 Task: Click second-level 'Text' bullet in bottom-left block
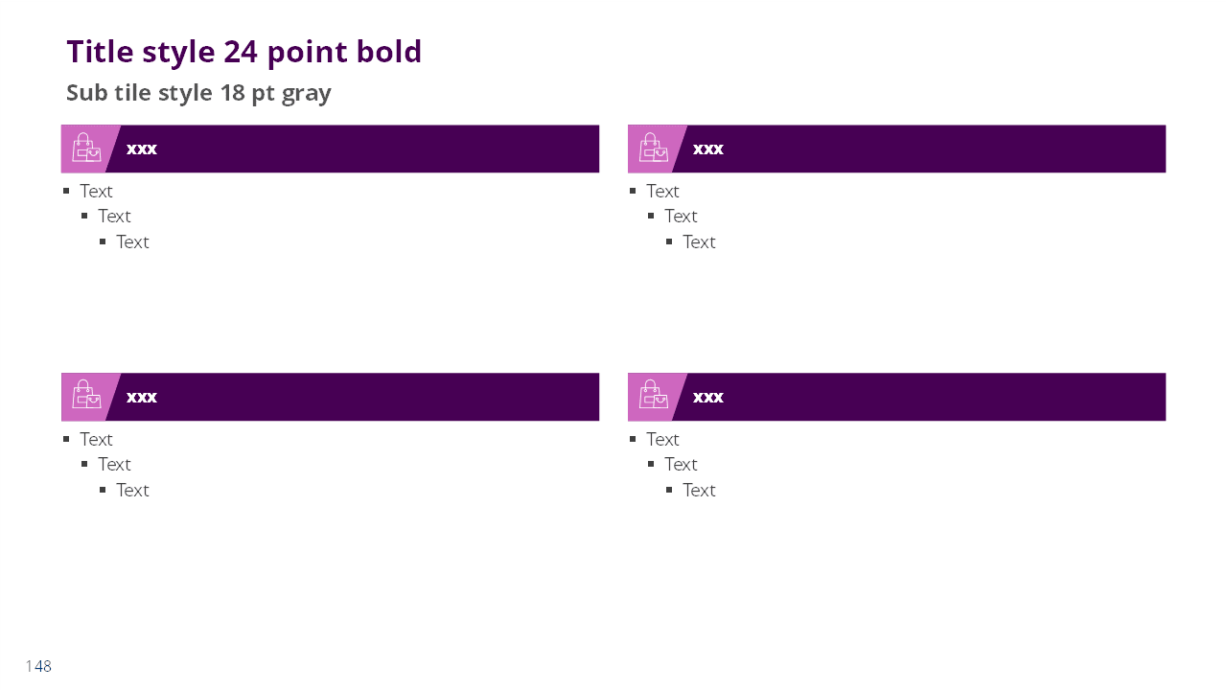(x=114, y=464)
